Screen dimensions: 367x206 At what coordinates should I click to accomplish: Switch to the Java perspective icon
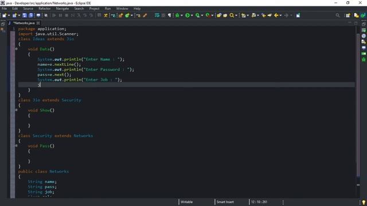(356, 15)
